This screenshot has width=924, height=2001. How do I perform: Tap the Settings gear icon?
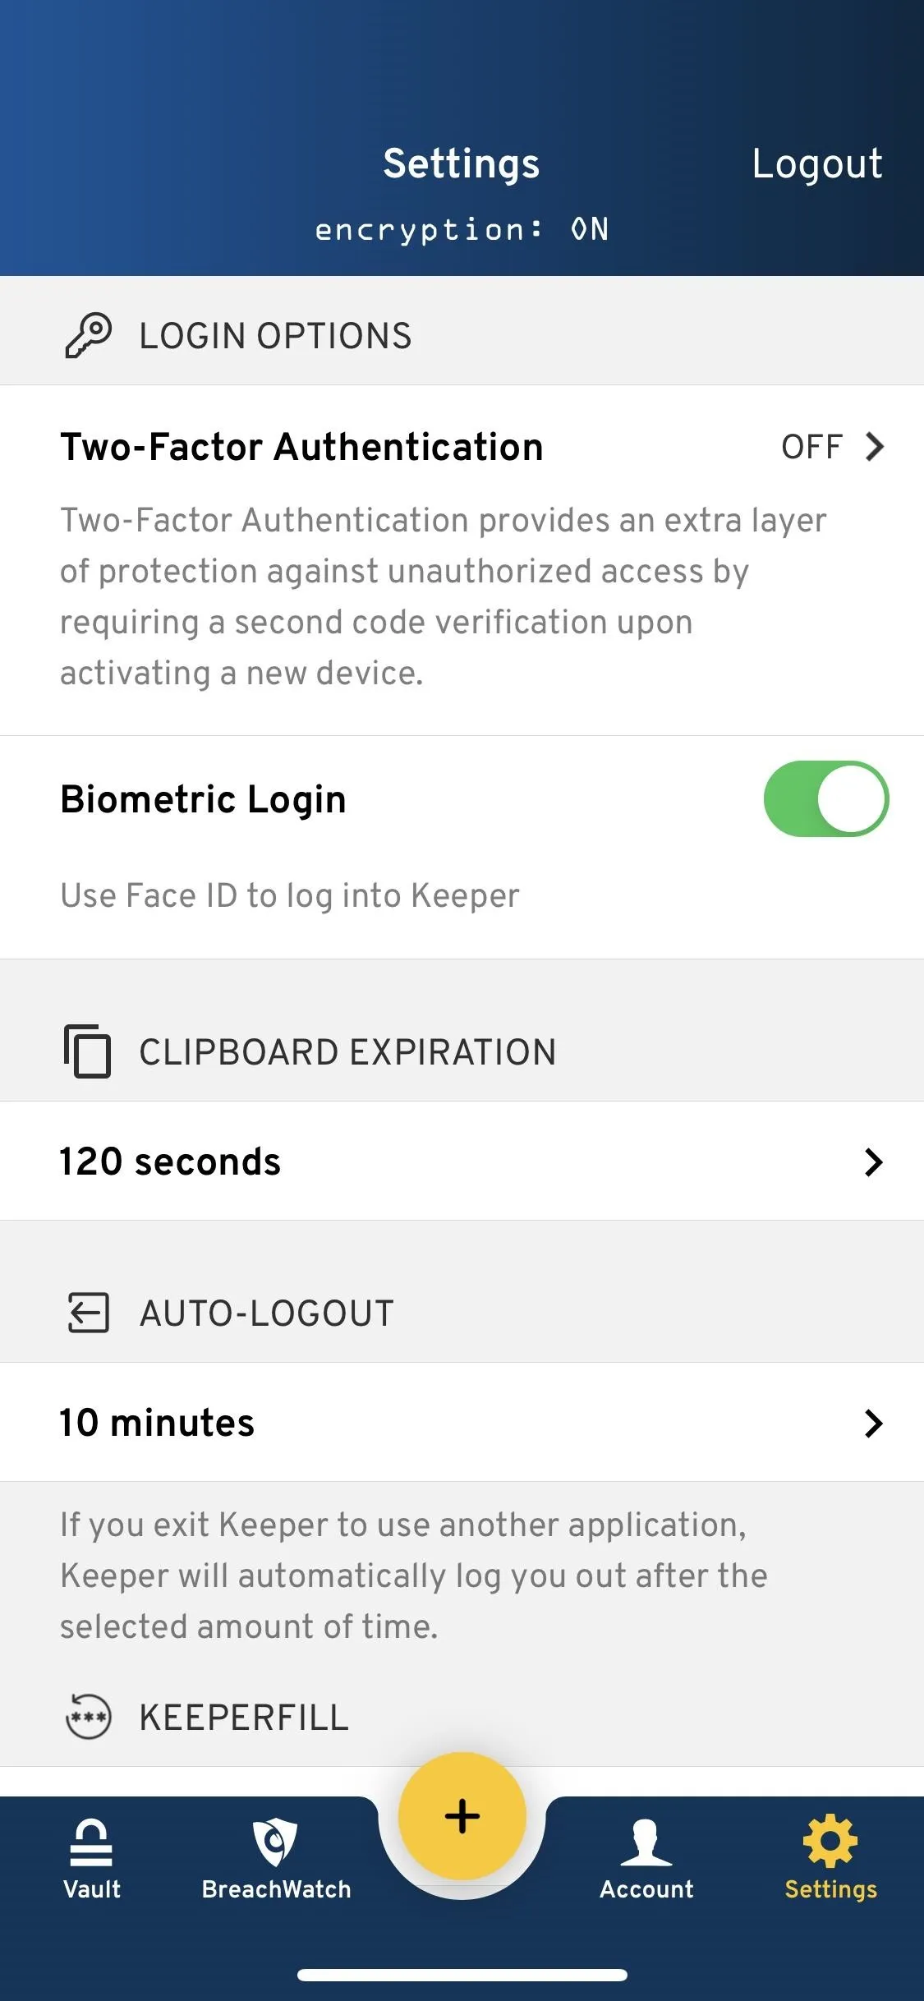(830, 1841)
